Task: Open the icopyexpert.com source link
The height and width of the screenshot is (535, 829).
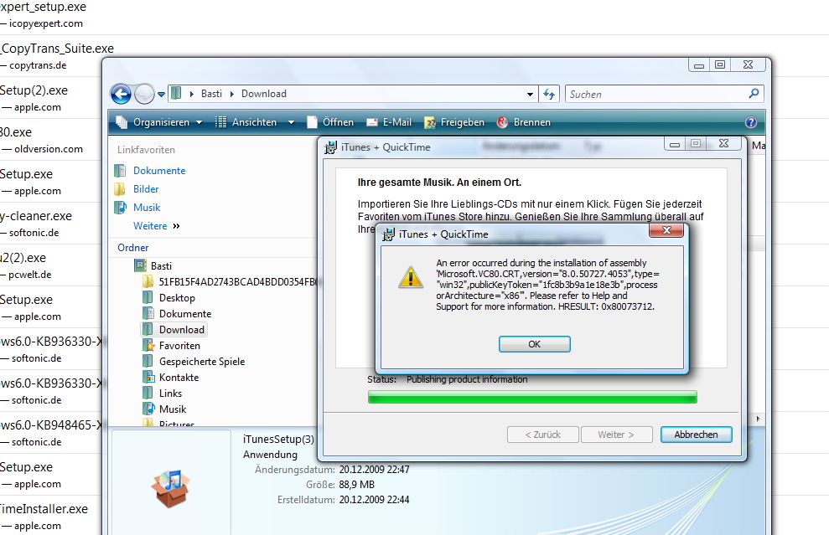Action: (x=46, y=23)
